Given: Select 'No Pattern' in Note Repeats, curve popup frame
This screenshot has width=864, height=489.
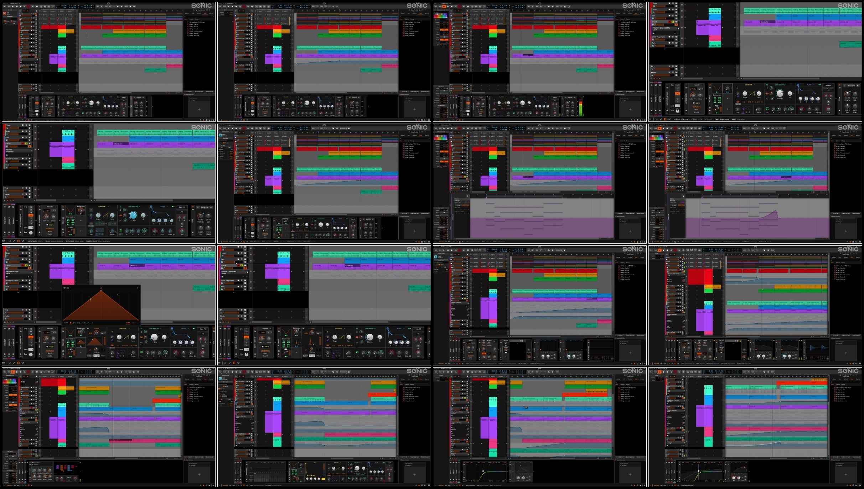Looking at the screenshot, I should pyautogui.click(x=50, y=350).
